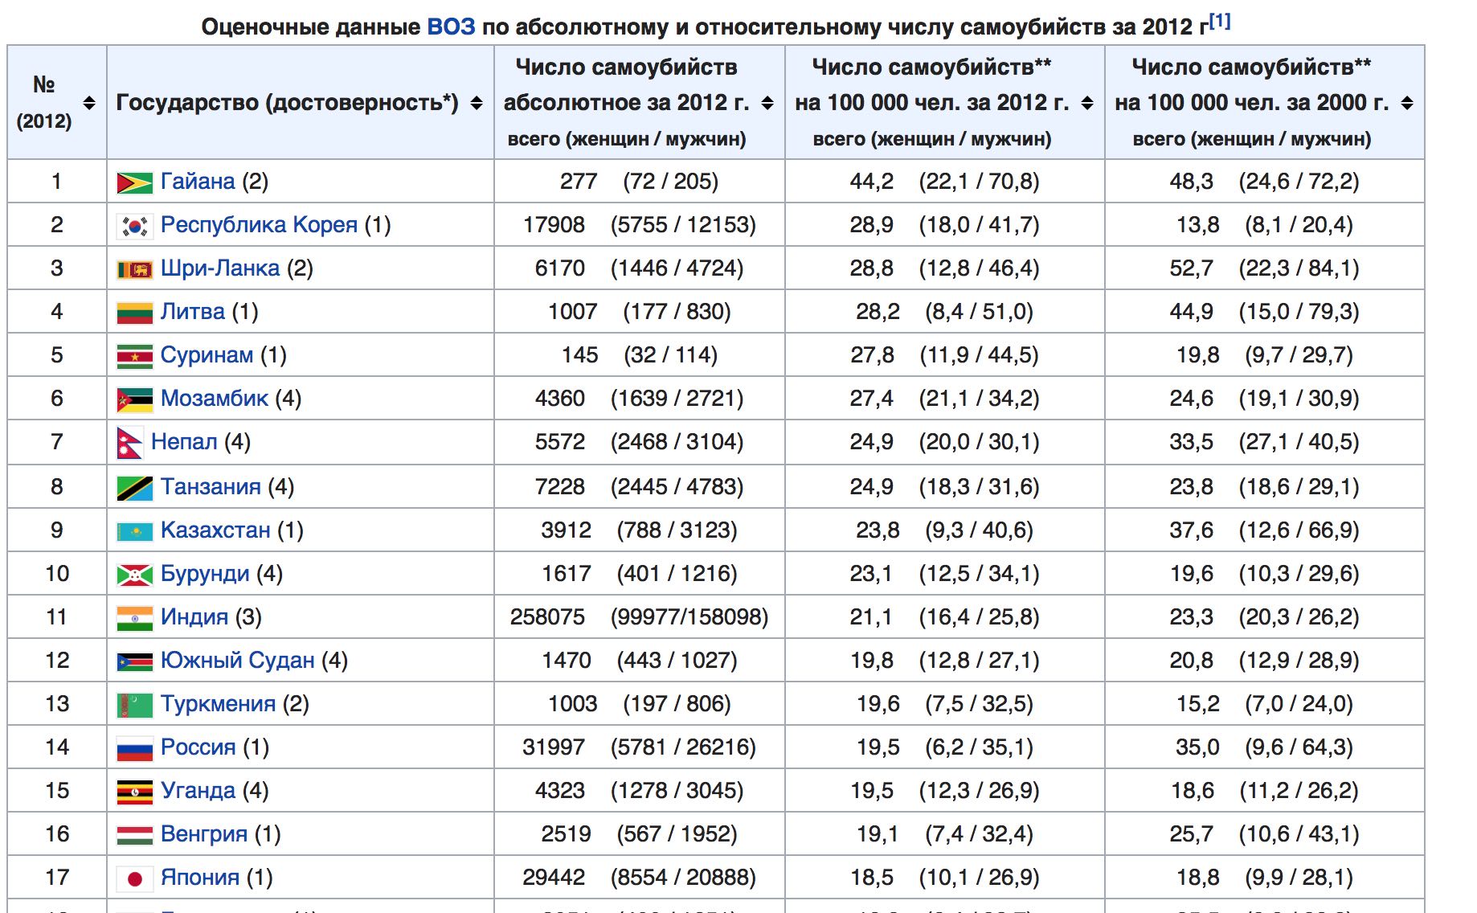Select cell showing 31997 for Russia
Screen dimensions: 1477x913
[640, 747]
